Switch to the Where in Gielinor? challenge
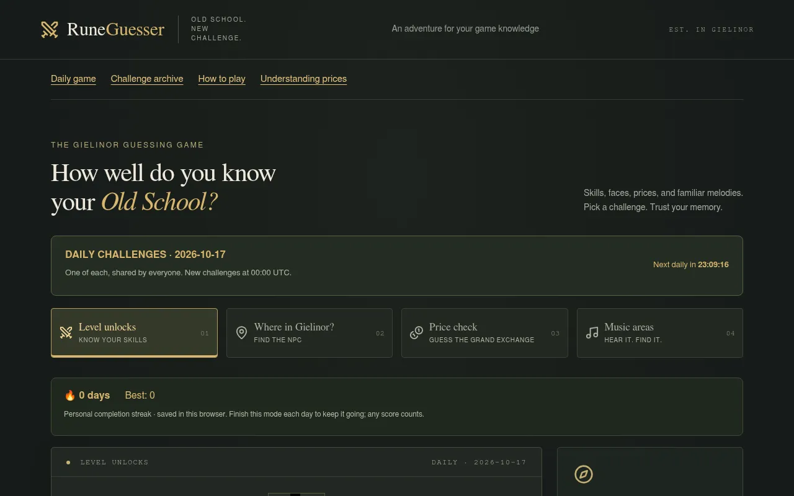The width and height of the screenshot is (794, 496). point(310,333)
